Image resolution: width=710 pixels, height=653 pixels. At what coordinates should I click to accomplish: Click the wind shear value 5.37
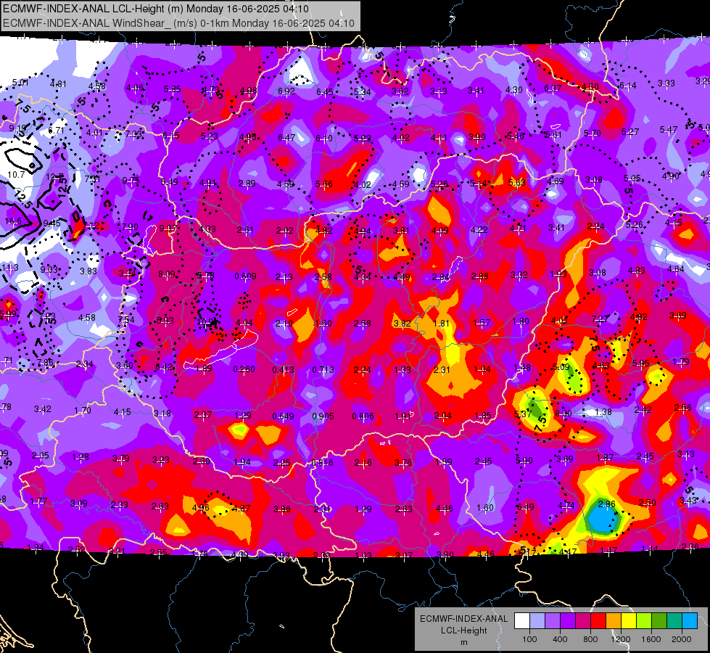523,414
